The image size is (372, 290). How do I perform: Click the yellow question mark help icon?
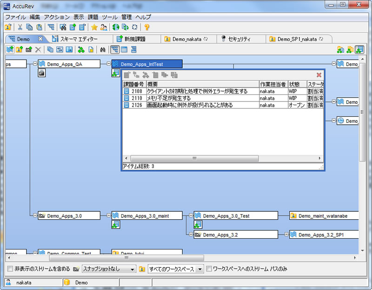tap(147, 27)
